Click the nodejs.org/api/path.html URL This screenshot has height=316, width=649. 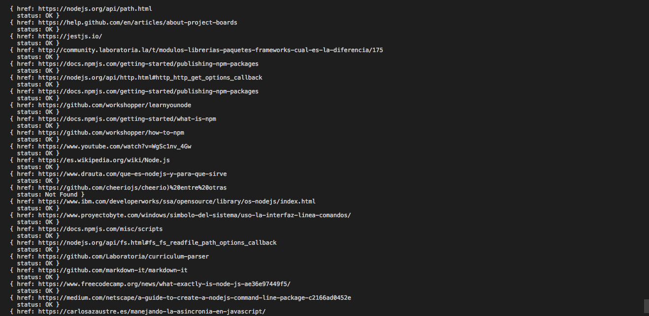tap(95, 9)
